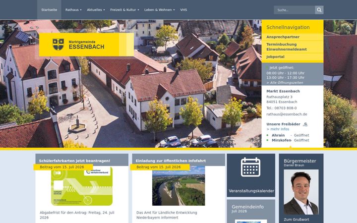
Task: Expand the Rathaus menu
Action: click(73, 10)
